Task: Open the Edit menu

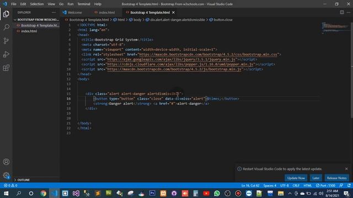Action: (x=23, y=4)
